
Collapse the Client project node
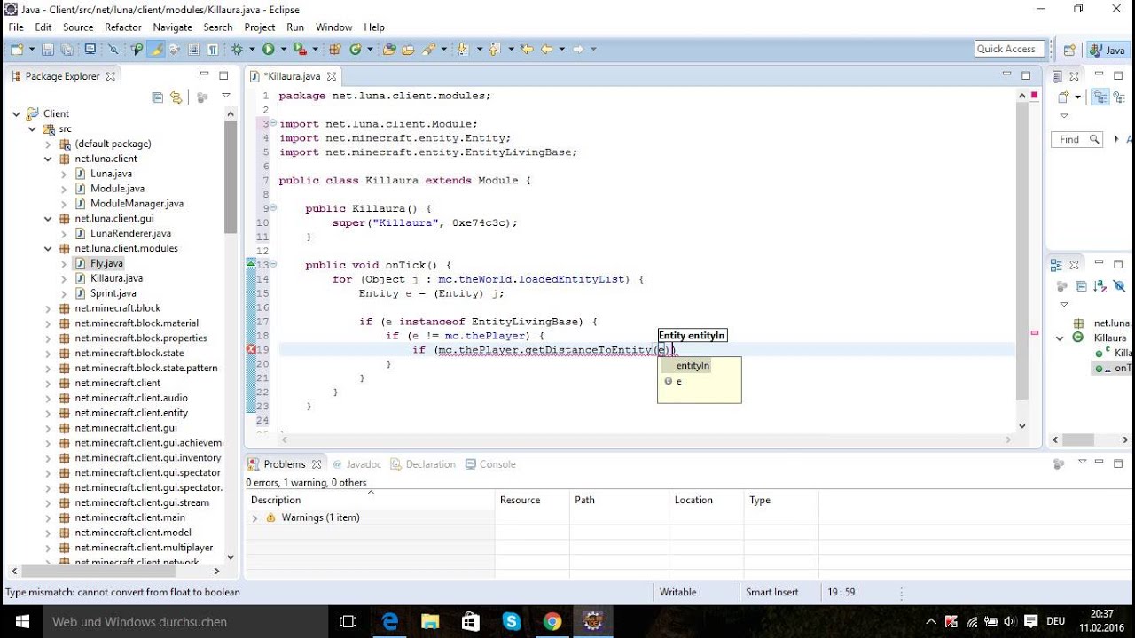coord(16,113)
